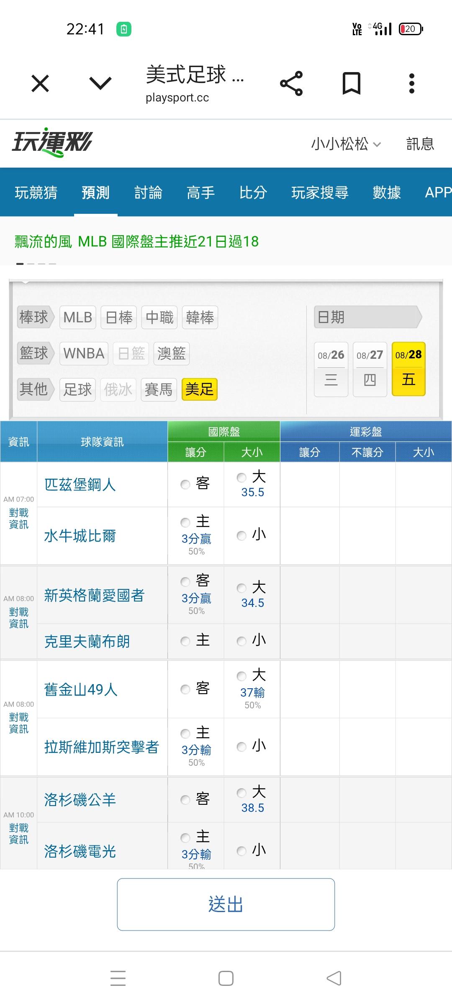This screenshot has width=452, height=1006.
Task: Tap Android recent apps menu icon
Action: point(118,978)
